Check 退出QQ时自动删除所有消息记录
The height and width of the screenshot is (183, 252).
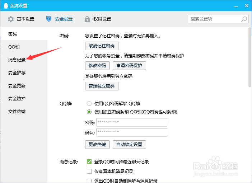(x=89, y=181)
